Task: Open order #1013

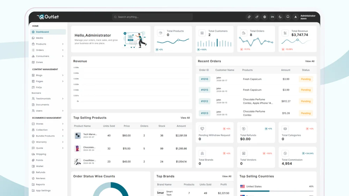Action: (205, 113)
